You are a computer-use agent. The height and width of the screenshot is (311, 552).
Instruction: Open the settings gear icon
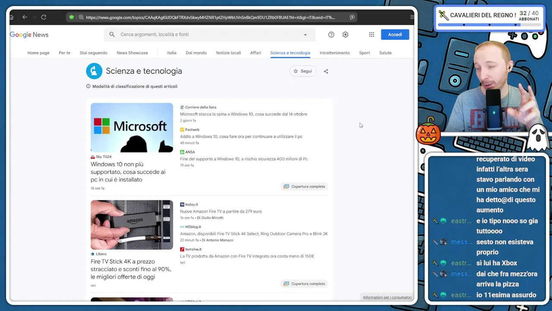345,35
